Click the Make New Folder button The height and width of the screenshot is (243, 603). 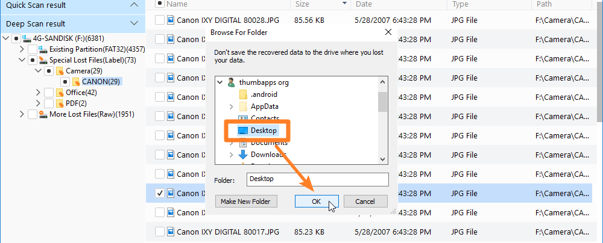tap(246, 201)
